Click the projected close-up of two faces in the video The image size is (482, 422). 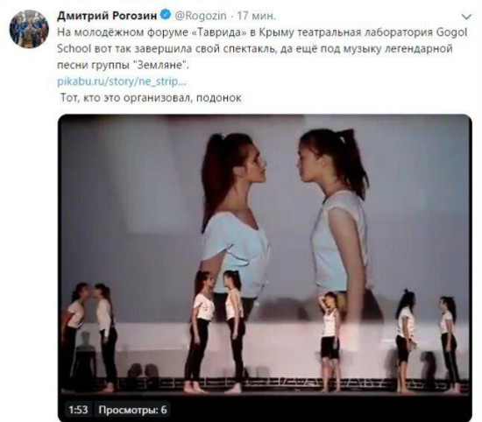284,212
